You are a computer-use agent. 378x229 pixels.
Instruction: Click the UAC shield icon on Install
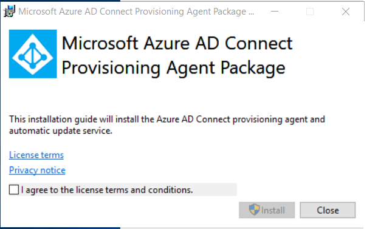point(255,210)
